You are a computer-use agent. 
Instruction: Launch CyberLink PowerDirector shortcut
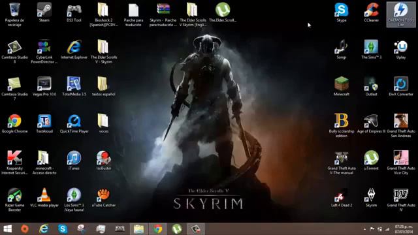pos(44,52)
